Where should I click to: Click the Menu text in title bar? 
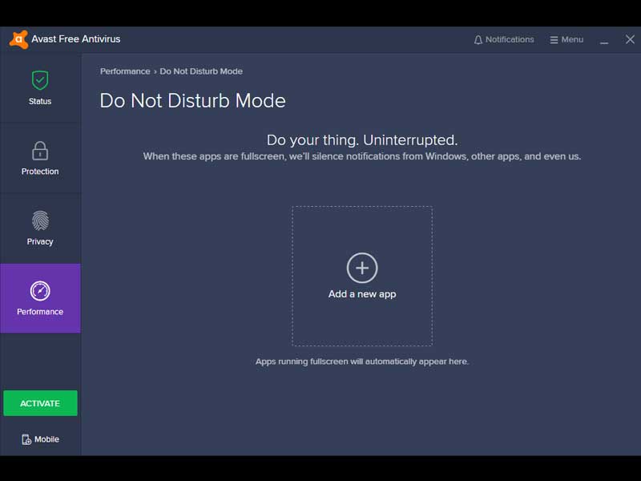[572, 39]
